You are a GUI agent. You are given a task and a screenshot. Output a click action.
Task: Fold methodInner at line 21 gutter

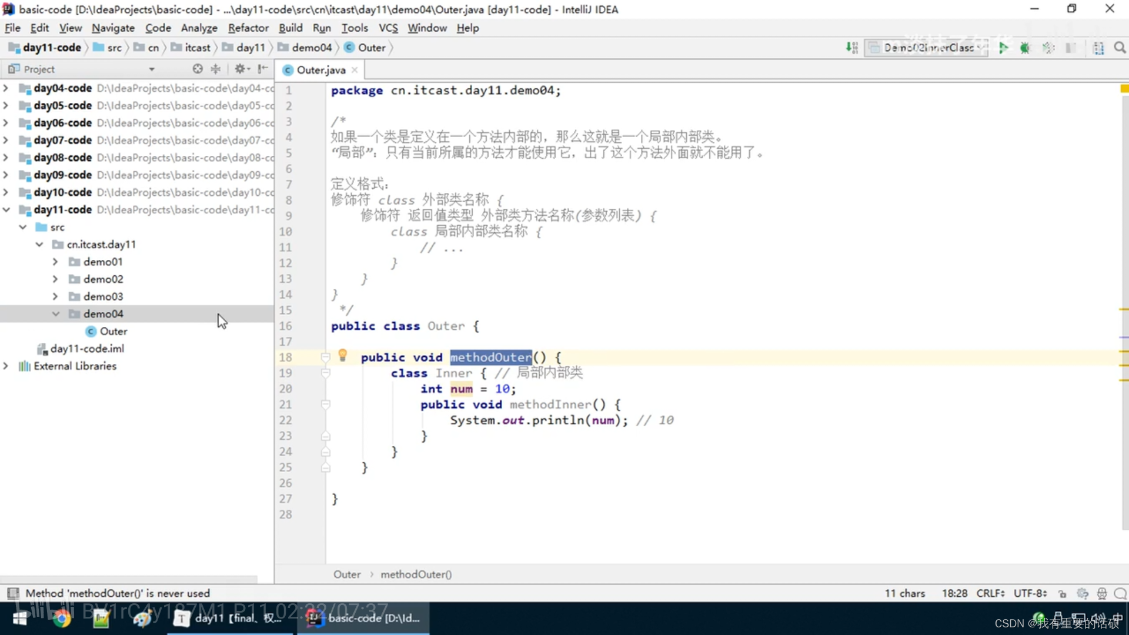[325, 405]
